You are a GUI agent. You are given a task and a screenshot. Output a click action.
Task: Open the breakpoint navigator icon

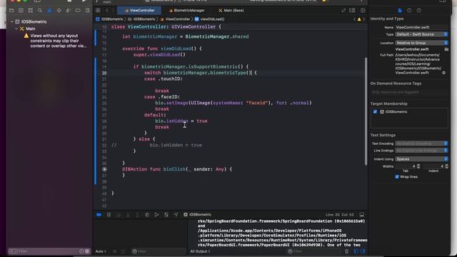(x=78, y=11)
